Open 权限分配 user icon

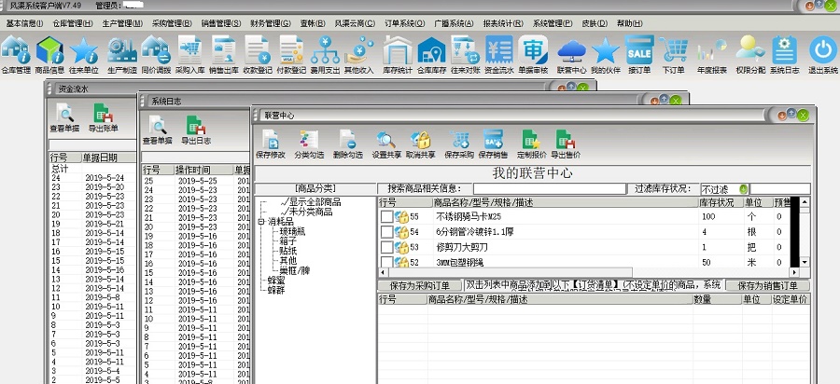point(750,55)
